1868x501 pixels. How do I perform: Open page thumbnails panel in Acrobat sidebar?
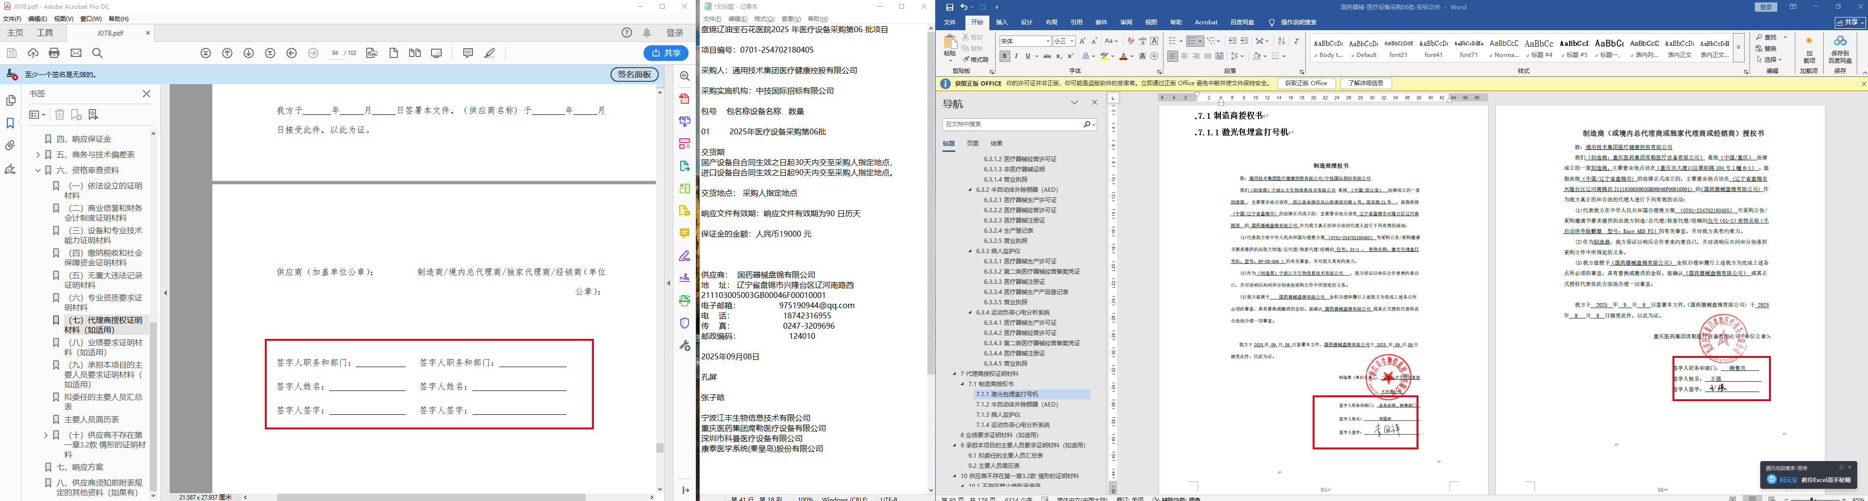coord(10,101)
